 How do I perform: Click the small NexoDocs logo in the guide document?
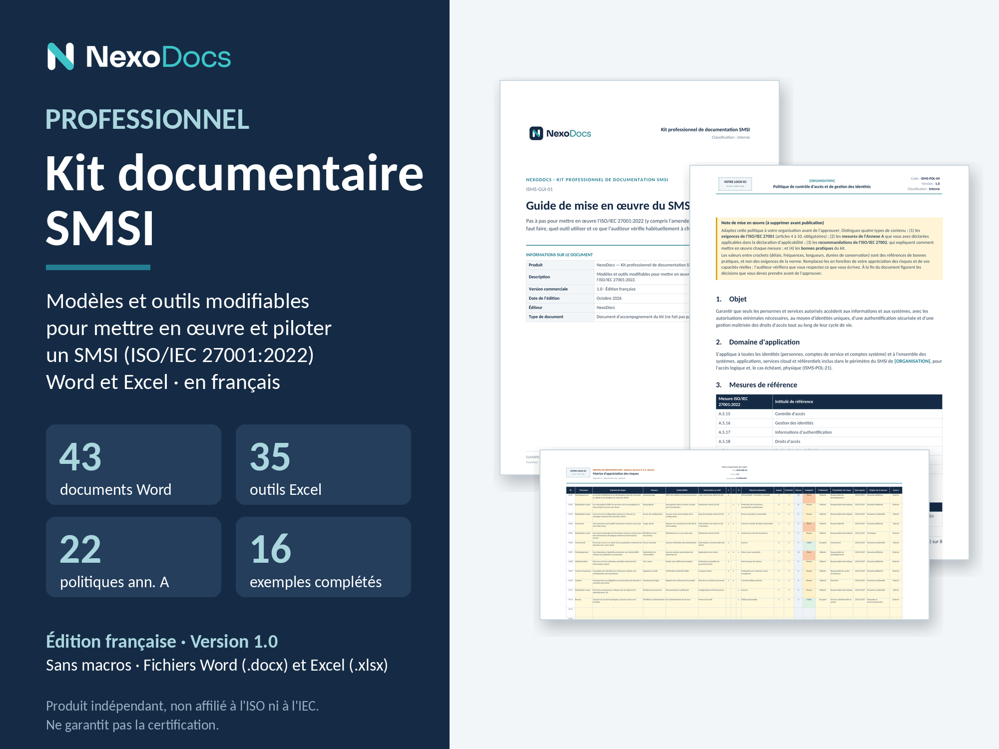(x=560, y=133)
